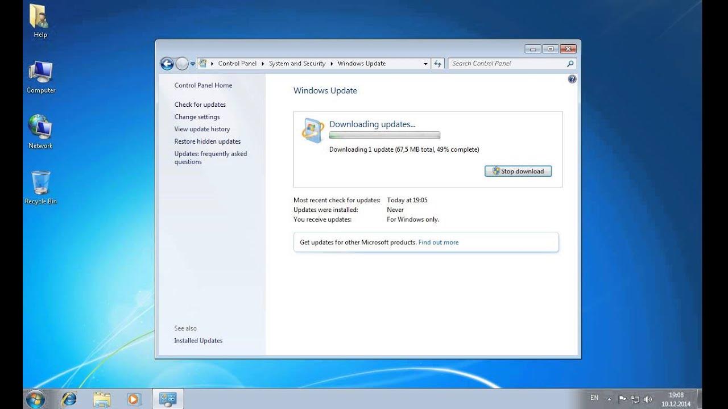Click the EN language indicator
Screen dimensions: 728x409
pos(594,398)
